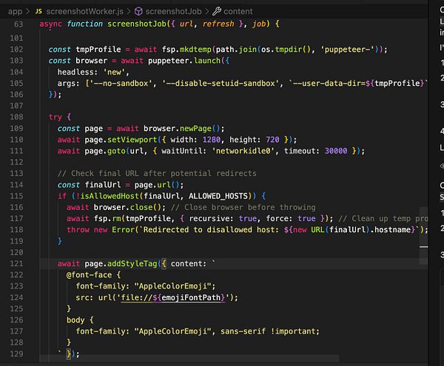444x366 pixels.
Task: Click the chevron after the 'app' breadcrumb
Action: (27, 11)
